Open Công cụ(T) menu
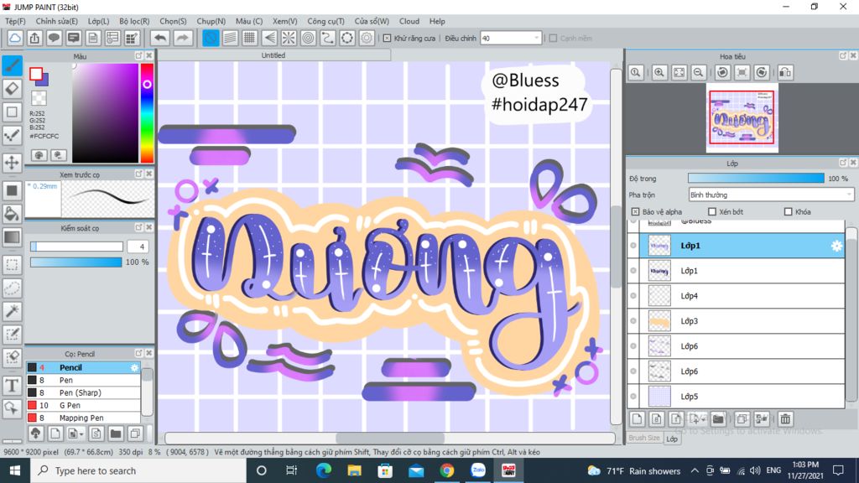Viewport: 859px width, 483px height. [325, 21]
